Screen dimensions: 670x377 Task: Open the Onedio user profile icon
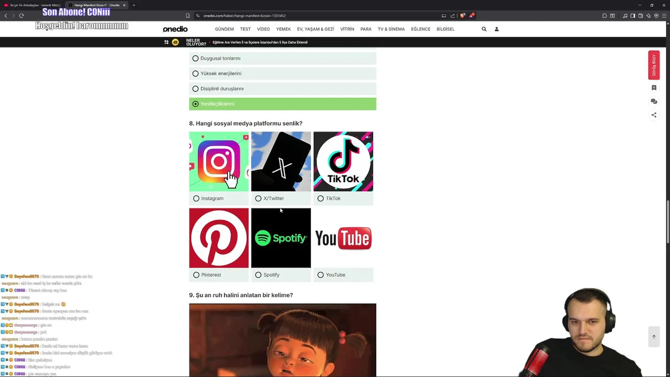(497, 29)
